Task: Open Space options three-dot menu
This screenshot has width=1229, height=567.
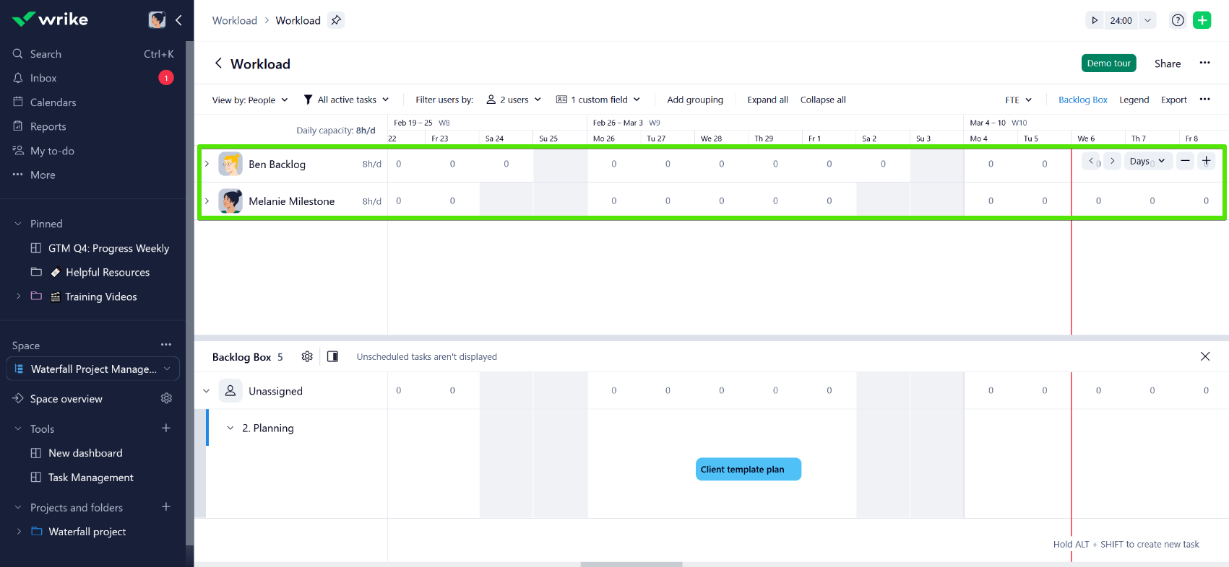Action: 166,345
